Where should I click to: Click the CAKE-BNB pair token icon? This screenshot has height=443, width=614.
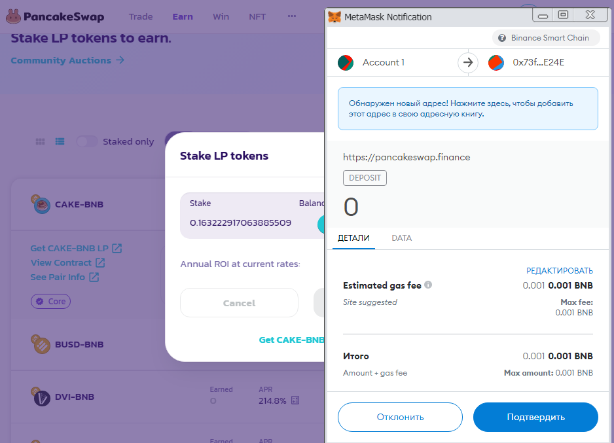coord(41,204)
